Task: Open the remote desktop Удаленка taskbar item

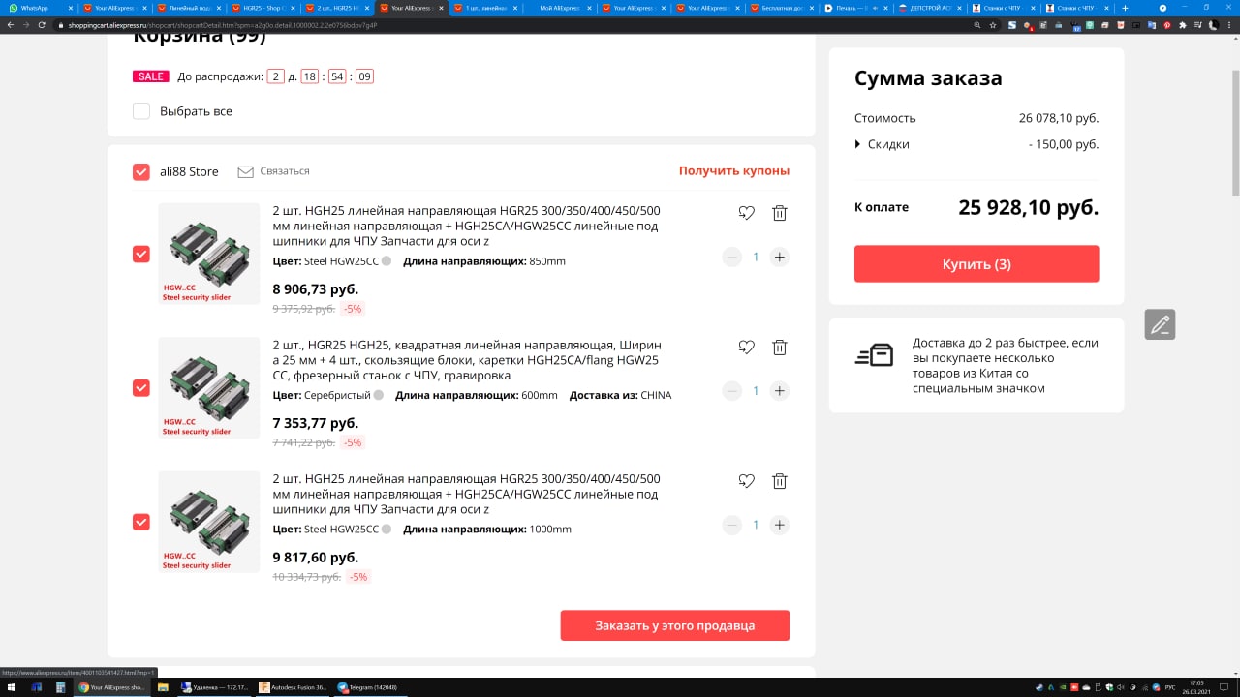Action: tap(213, 687)
